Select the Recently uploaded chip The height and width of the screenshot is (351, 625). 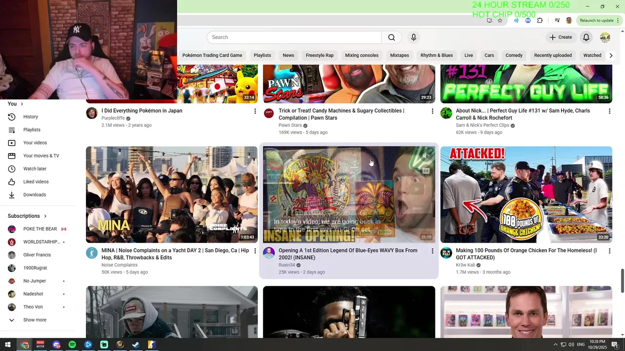click(x=553, y=56)
